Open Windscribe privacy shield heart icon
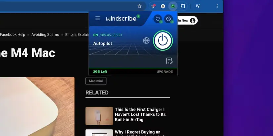 158,19
